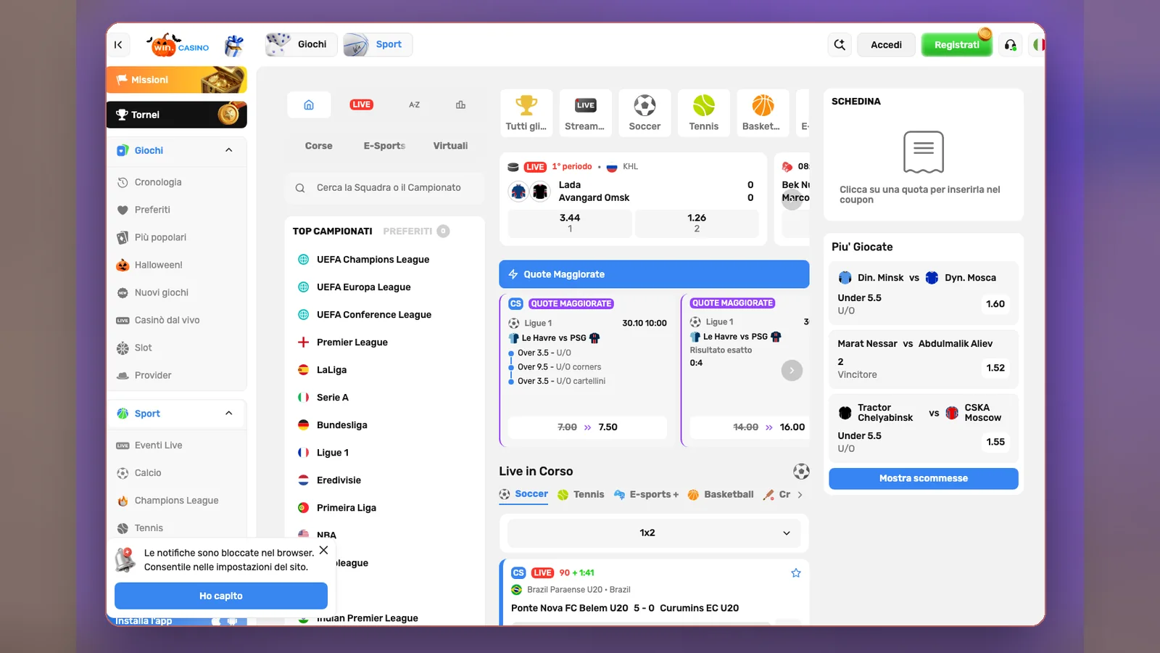Open the E-Sports tab
The width and height of the screenshot is (1160, 653).
point(384,146)
